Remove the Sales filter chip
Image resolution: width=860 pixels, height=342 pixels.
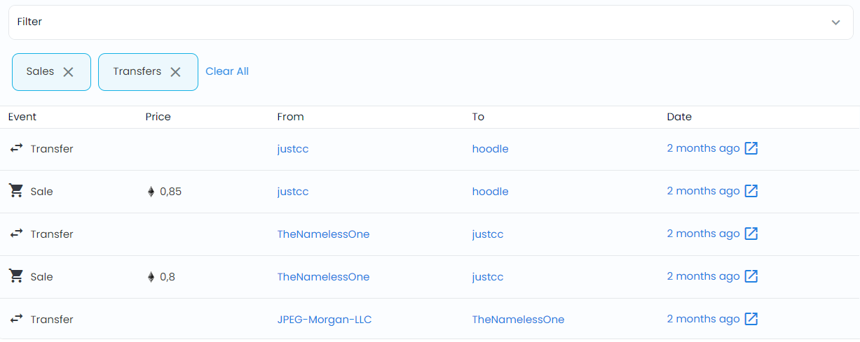point(68,72)
